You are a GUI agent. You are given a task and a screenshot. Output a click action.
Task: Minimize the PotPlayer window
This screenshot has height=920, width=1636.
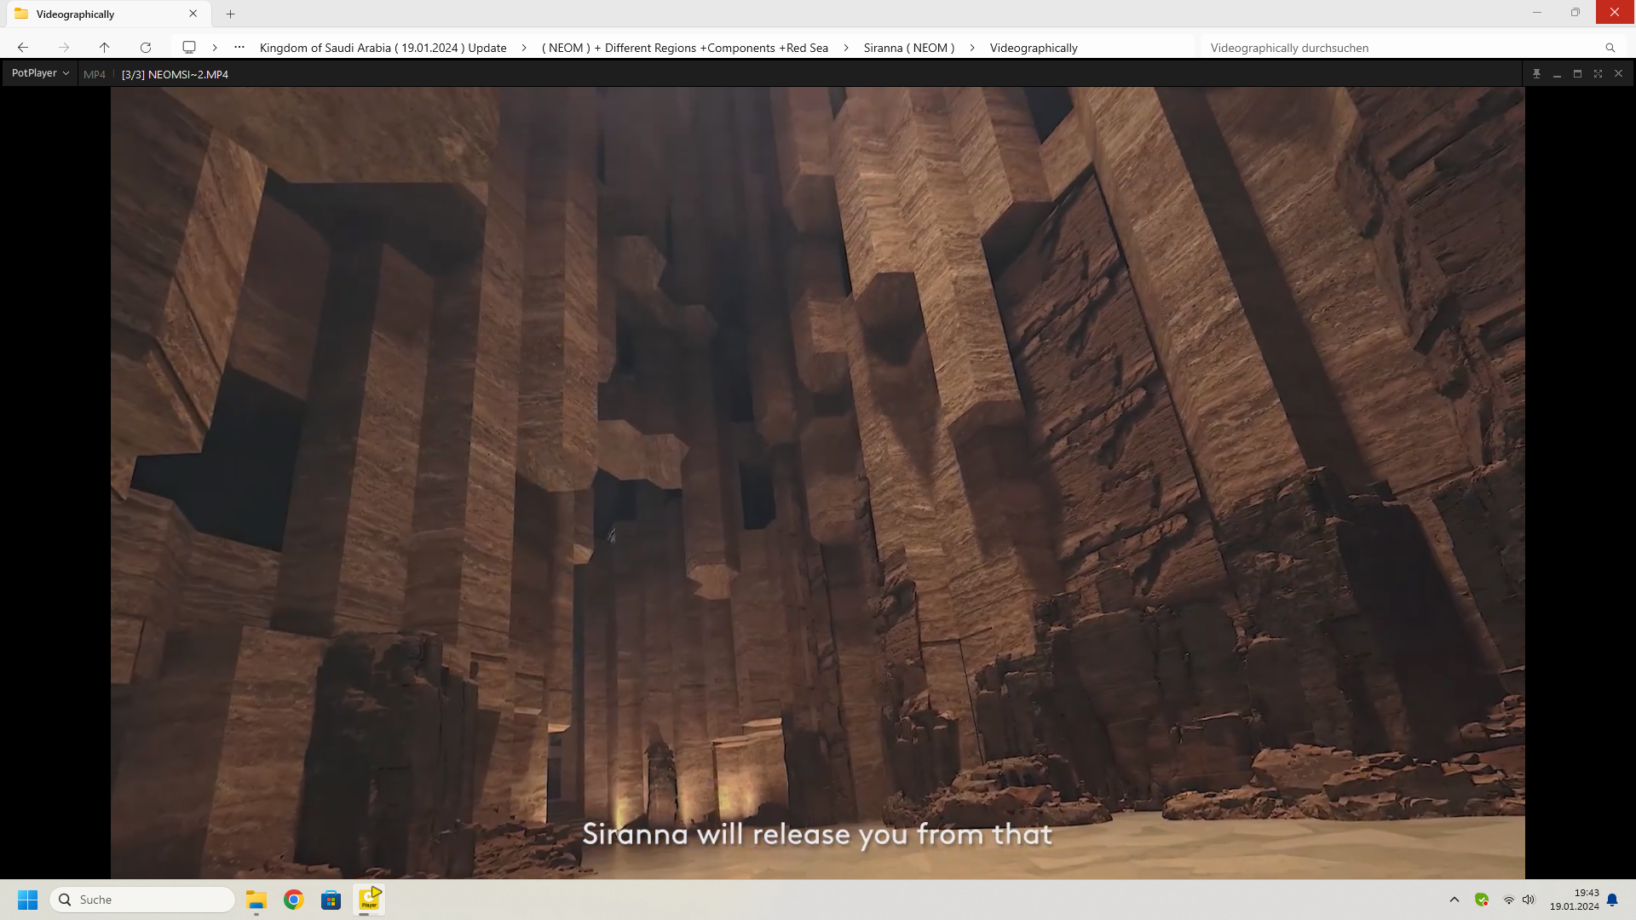[1557, 74]
